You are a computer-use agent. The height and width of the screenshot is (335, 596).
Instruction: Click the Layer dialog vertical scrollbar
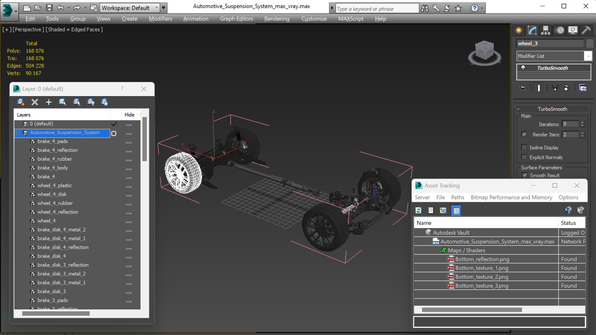[145, 139]
